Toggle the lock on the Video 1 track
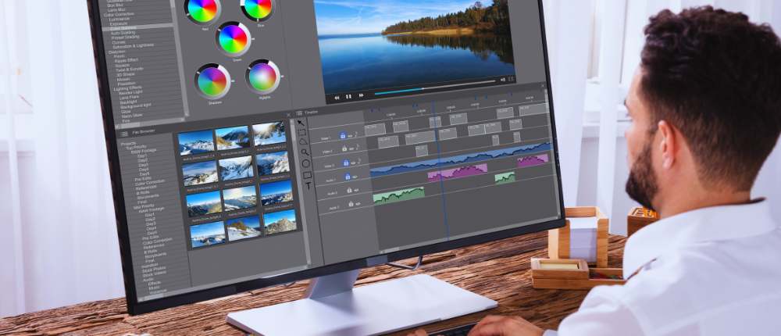Viewport: 781px width, 336px height. [x=341, y=134]
